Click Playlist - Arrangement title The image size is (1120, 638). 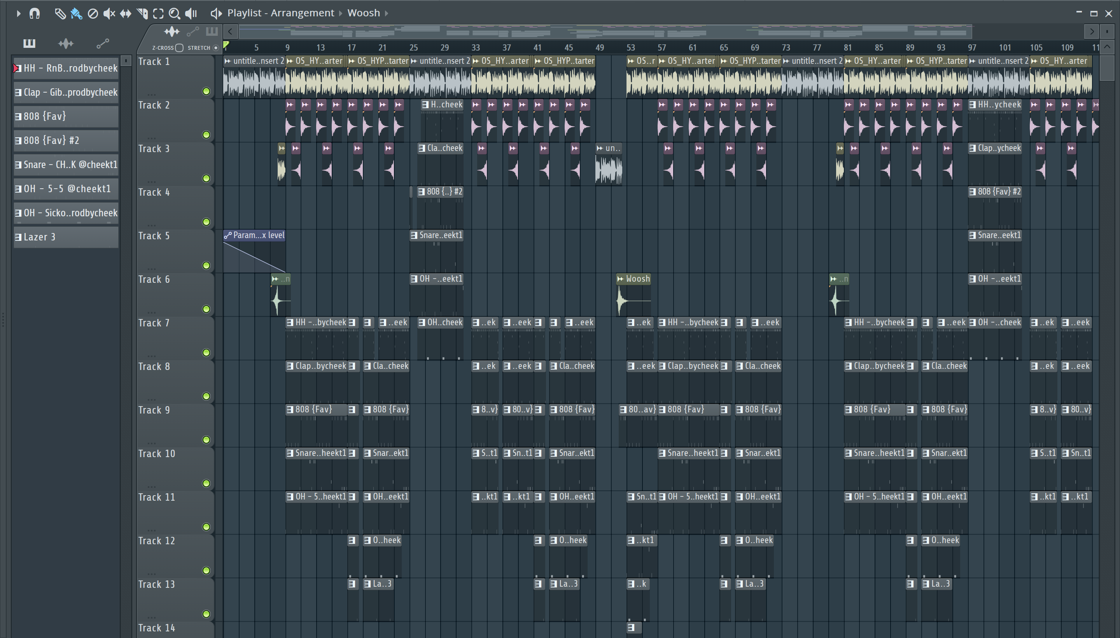pos(280,13)
